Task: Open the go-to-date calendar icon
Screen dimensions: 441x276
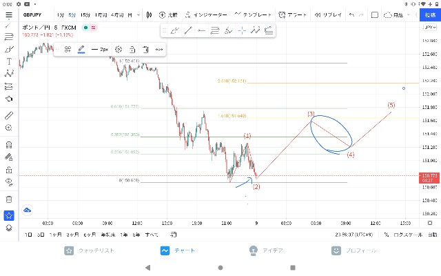Action: tap(173, 235)
